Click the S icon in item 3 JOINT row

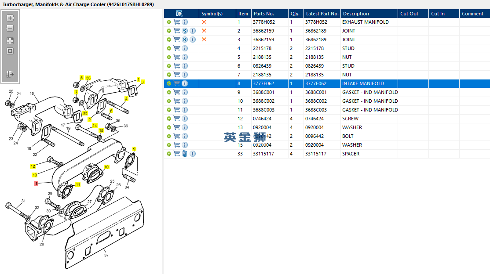[185, 40]
